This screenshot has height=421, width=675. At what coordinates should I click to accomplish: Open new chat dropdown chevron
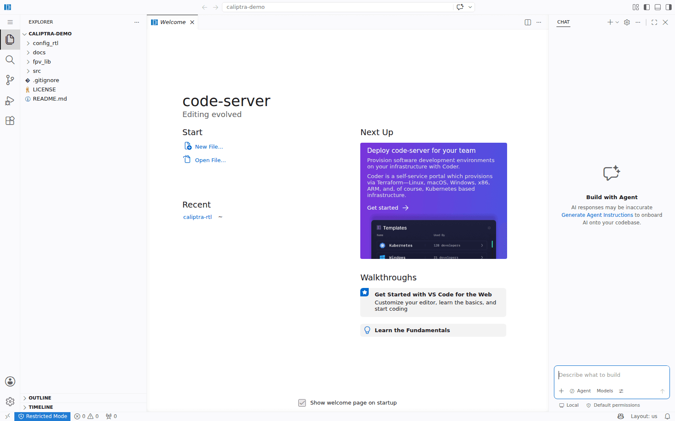pos(617,22)
